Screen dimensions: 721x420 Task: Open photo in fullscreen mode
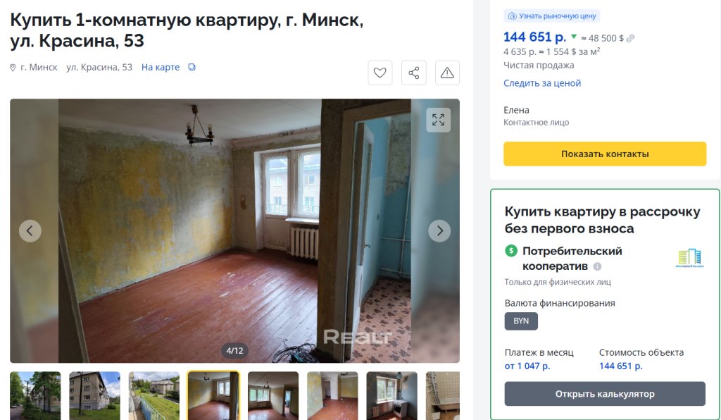(438, 120)
